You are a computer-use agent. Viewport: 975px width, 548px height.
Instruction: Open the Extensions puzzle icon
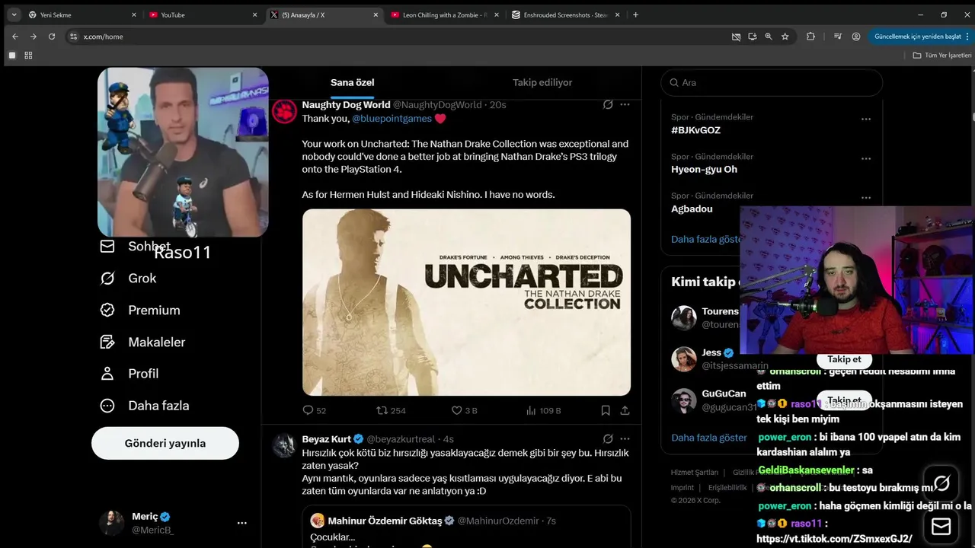tap(810, 37)
